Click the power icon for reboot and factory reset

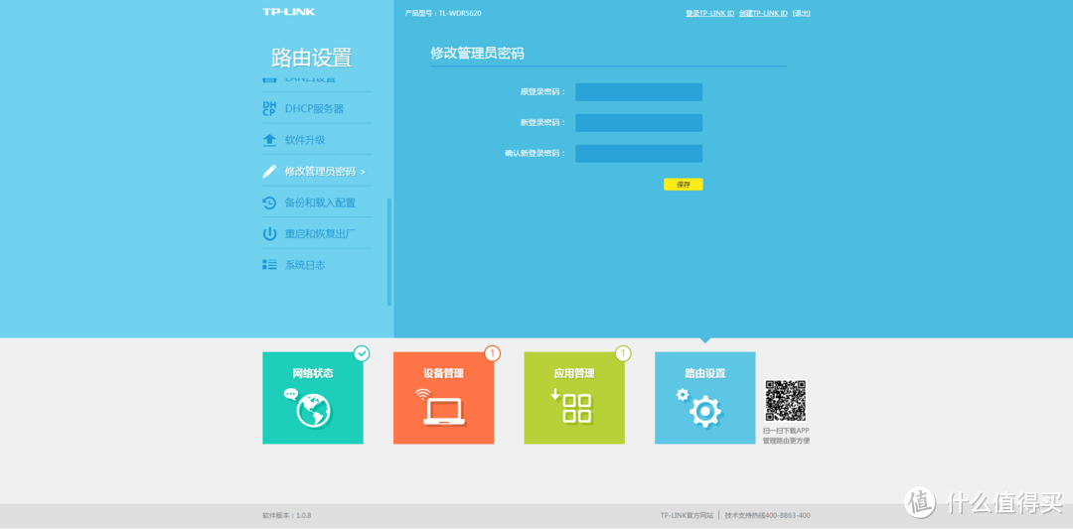(x=269, y=234)
